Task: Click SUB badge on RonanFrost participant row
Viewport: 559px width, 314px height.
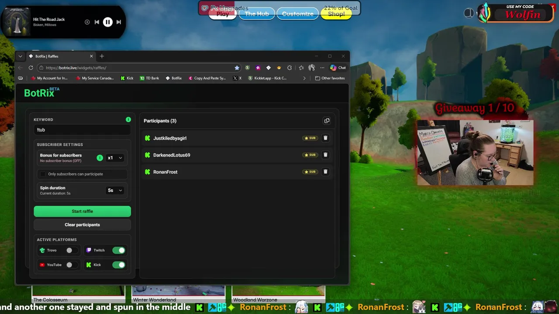Action: [x=310, y=172]
